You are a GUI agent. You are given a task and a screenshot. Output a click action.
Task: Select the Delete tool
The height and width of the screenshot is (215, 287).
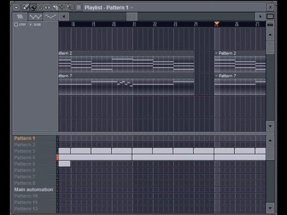(40, 8)
